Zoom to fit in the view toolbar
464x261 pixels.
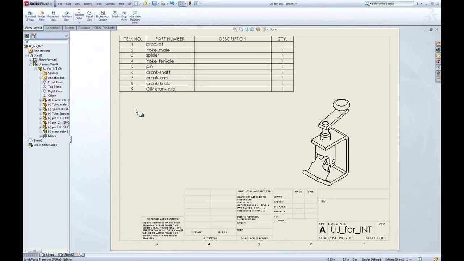point(235,29)
